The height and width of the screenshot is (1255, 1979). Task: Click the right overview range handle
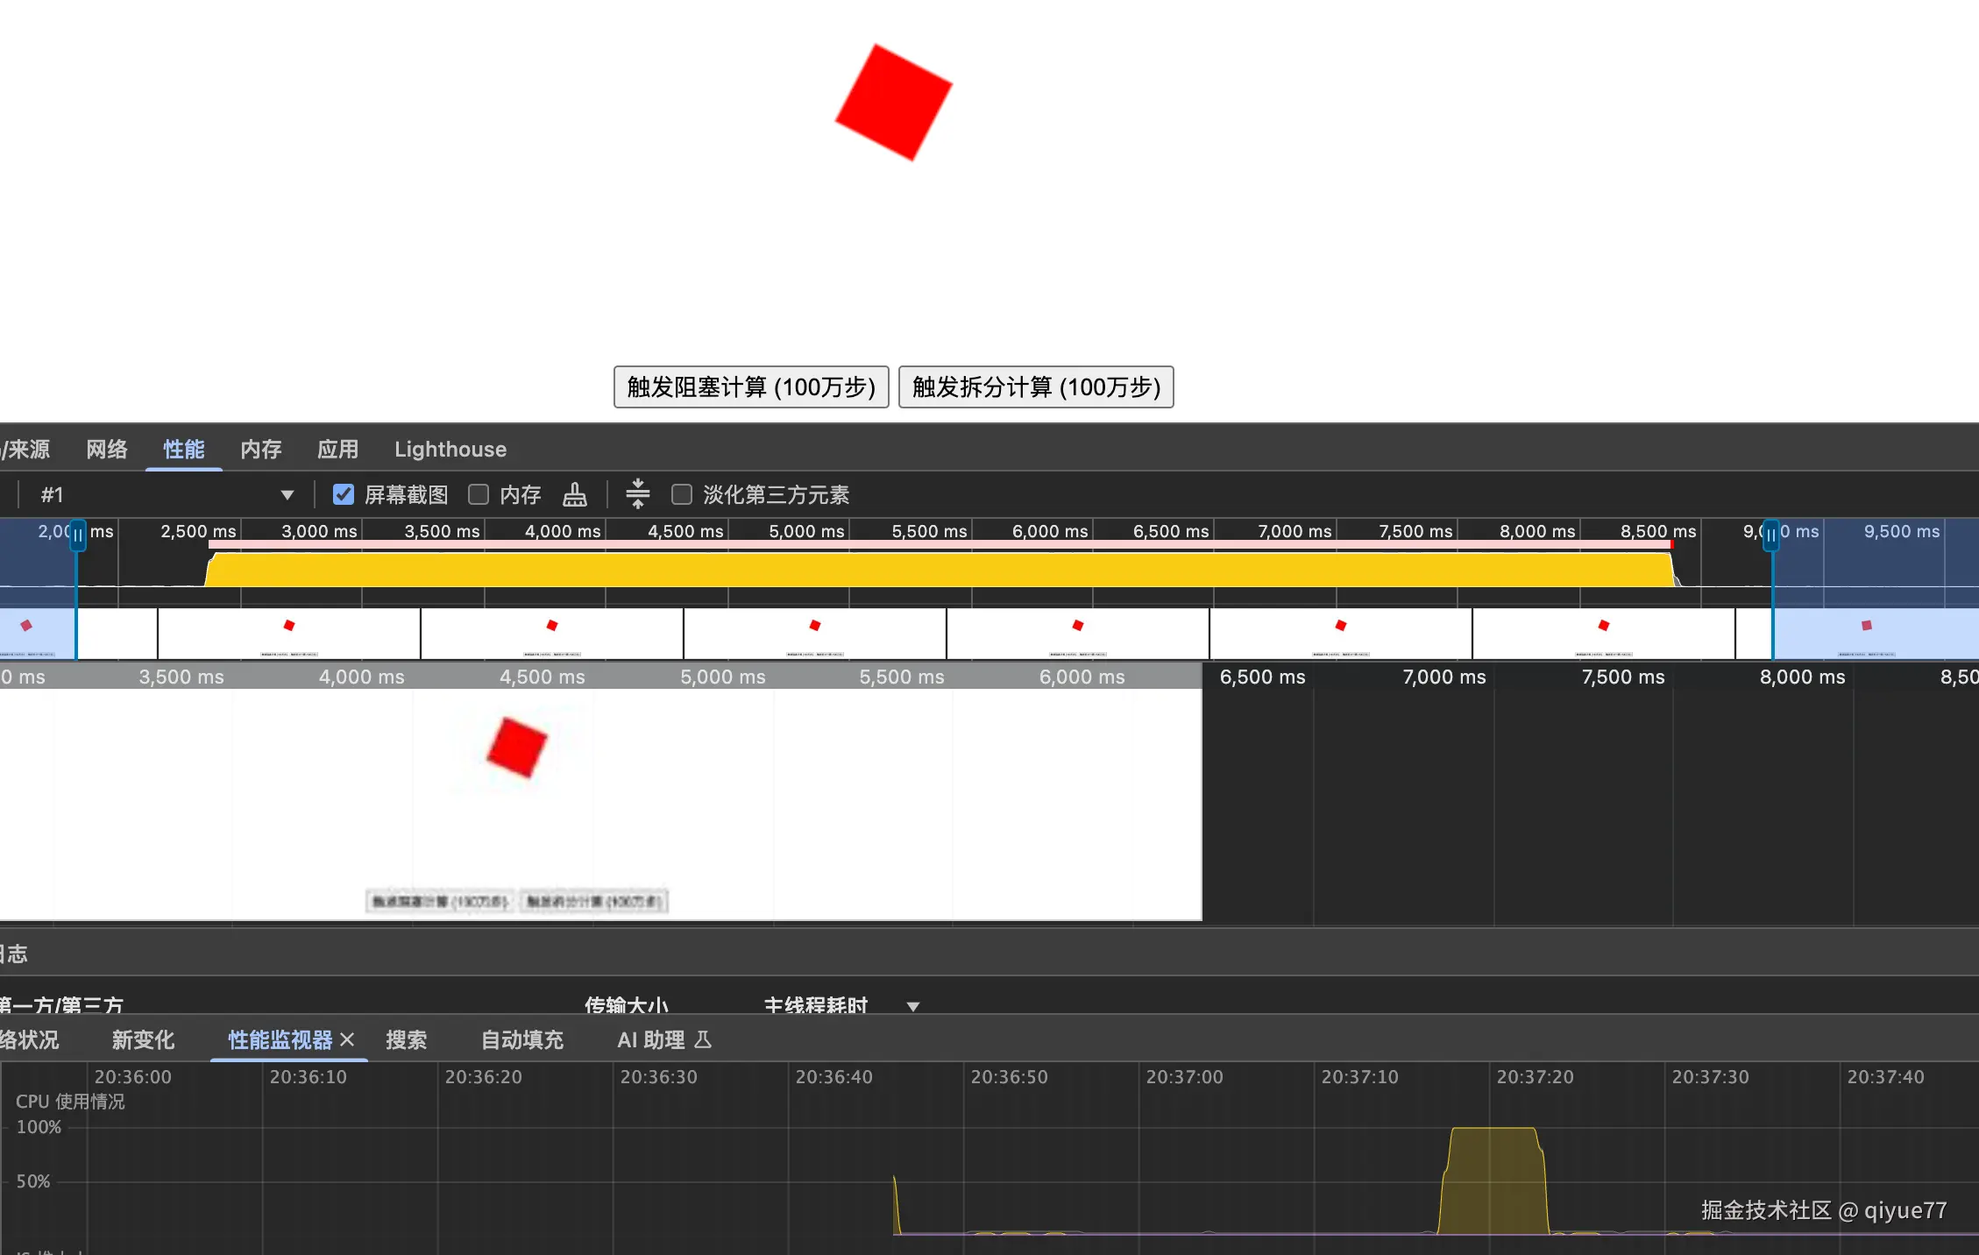(1770, 534)
